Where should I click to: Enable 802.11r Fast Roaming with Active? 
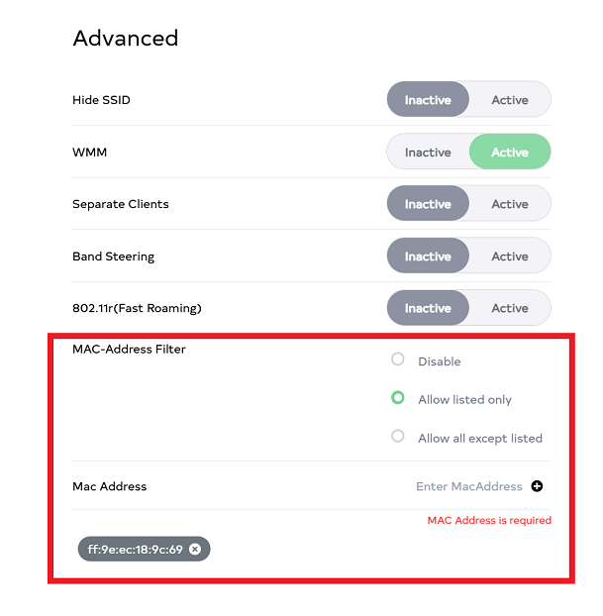point(510,308)
